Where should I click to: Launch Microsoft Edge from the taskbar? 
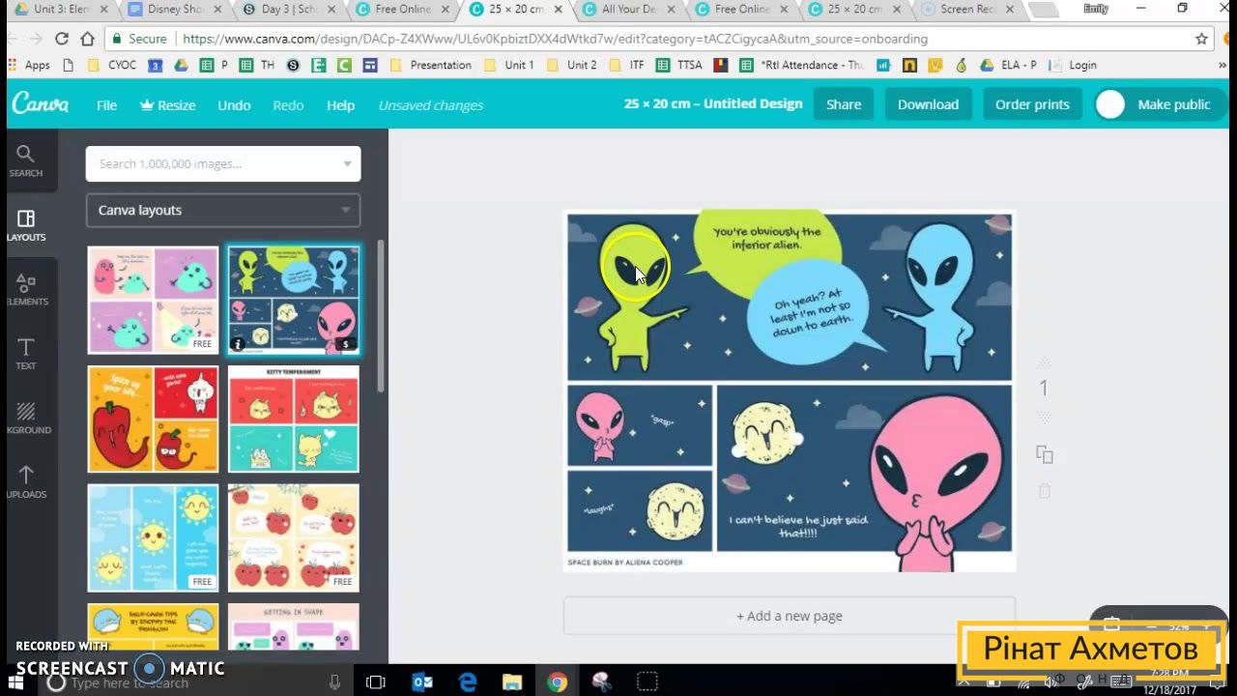point(468,682)
